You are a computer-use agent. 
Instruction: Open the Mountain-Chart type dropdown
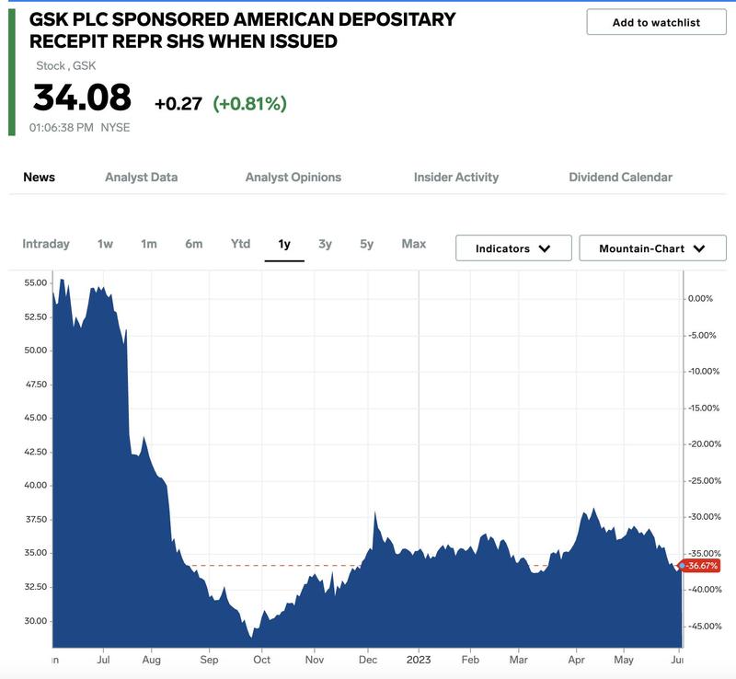click(652, 247)
